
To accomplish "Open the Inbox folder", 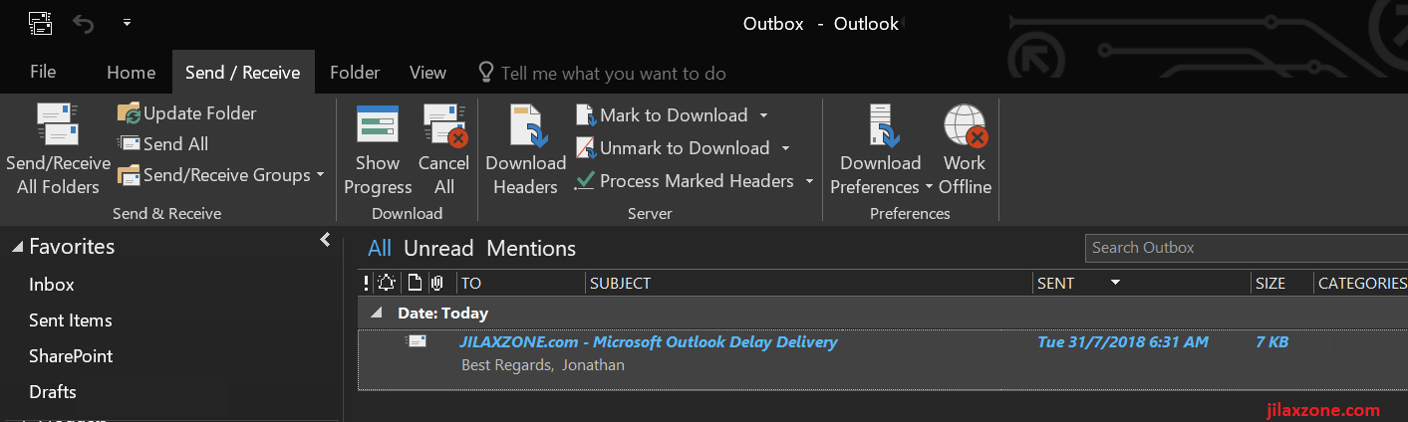I will pyautogui.click(x=52, y=285).
